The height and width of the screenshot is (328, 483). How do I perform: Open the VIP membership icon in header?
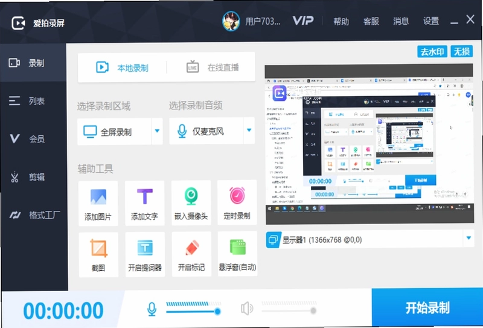click(x=303, y=21)
